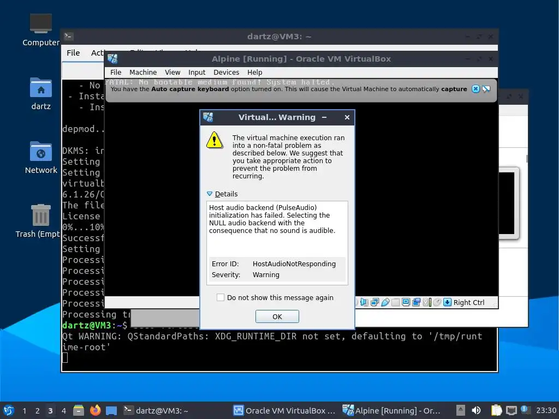Click the removable media eject tray icon

click(461, 410)
